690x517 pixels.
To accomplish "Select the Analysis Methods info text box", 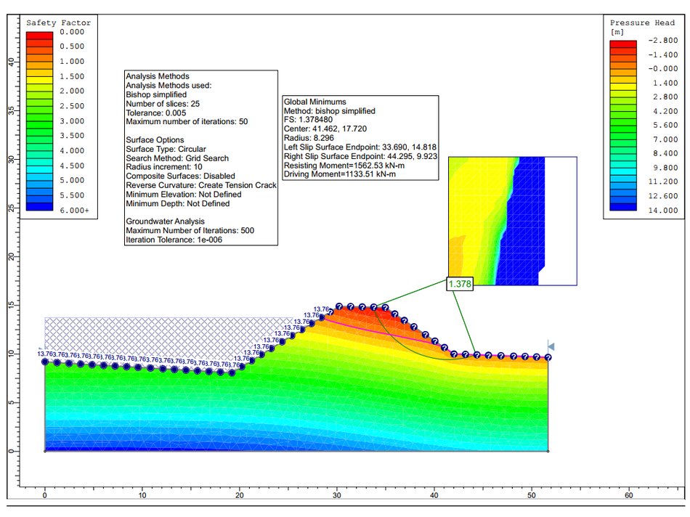I will (x=201, y=158).
